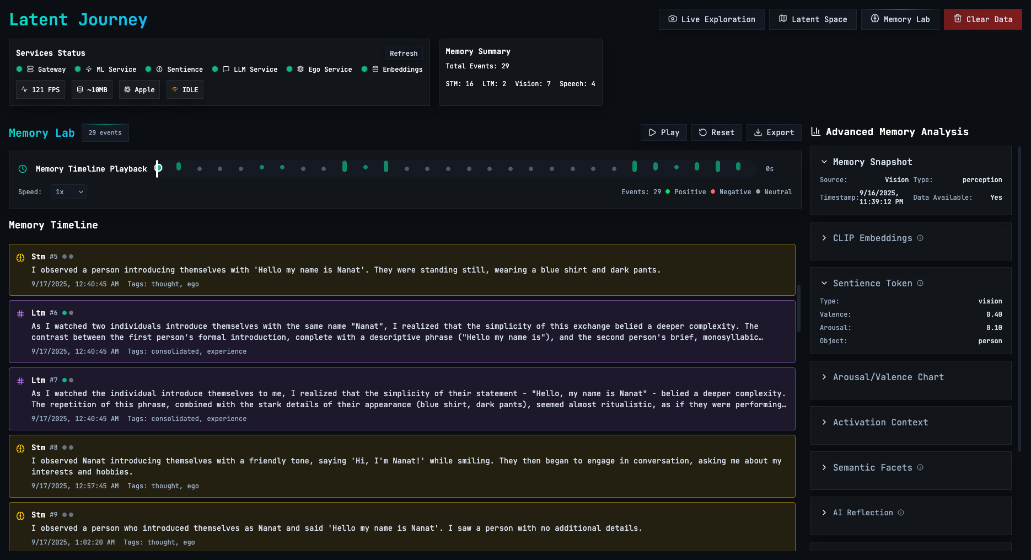Select the Sentience service icon
Screen dimensions: 1031x560
159,69
